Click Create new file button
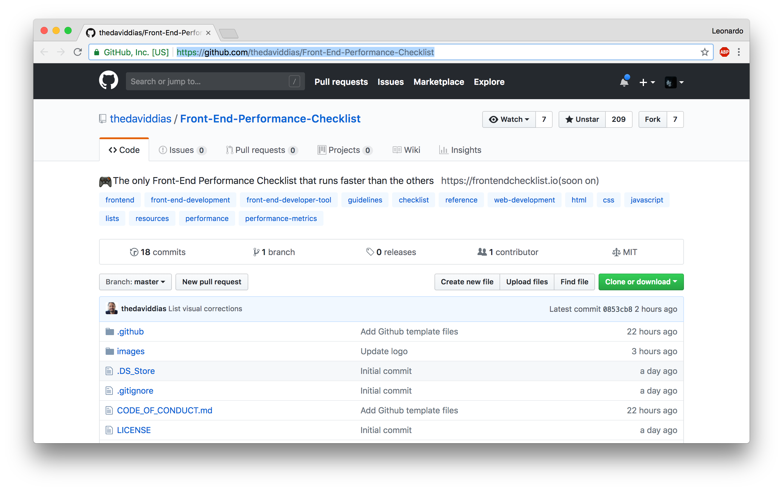Screen dimensions: 783x491 click(x=467, y=282)
